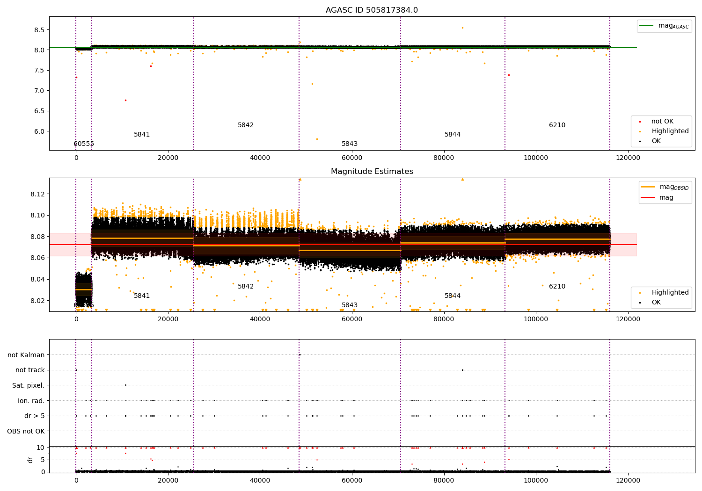Click label 6210 in the Magnitude Estimates plot
The width and height of the screenshot is (702, 491).
point(557,287)
